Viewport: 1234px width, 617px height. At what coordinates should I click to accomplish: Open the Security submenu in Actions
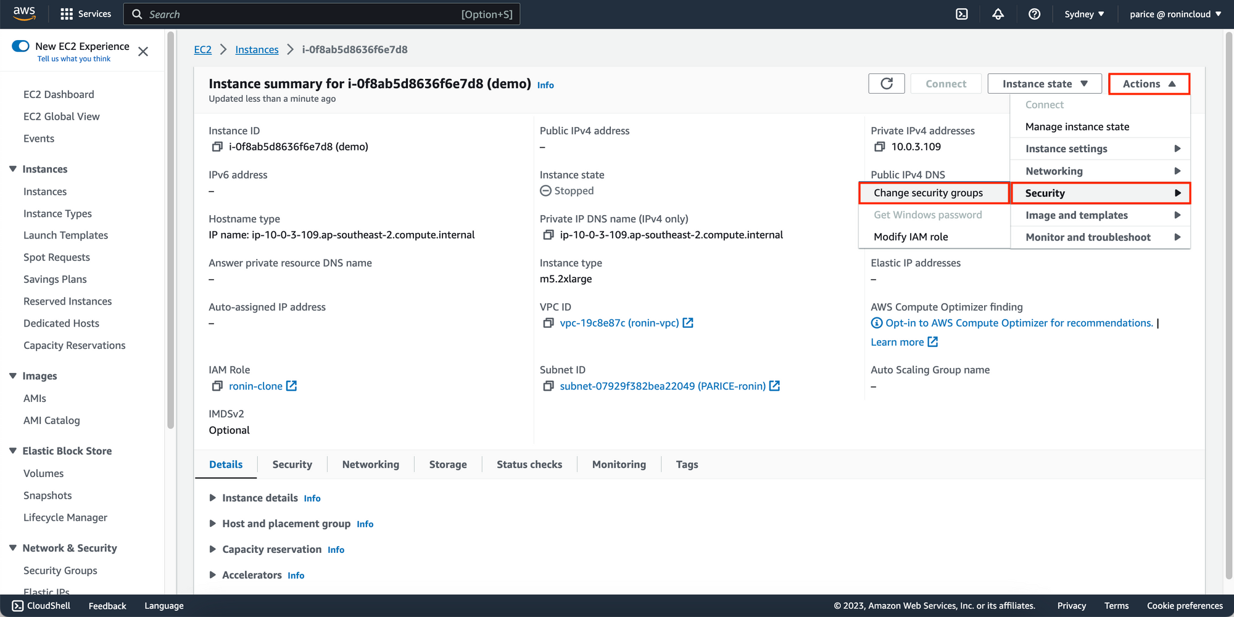tap(1100, 194)
